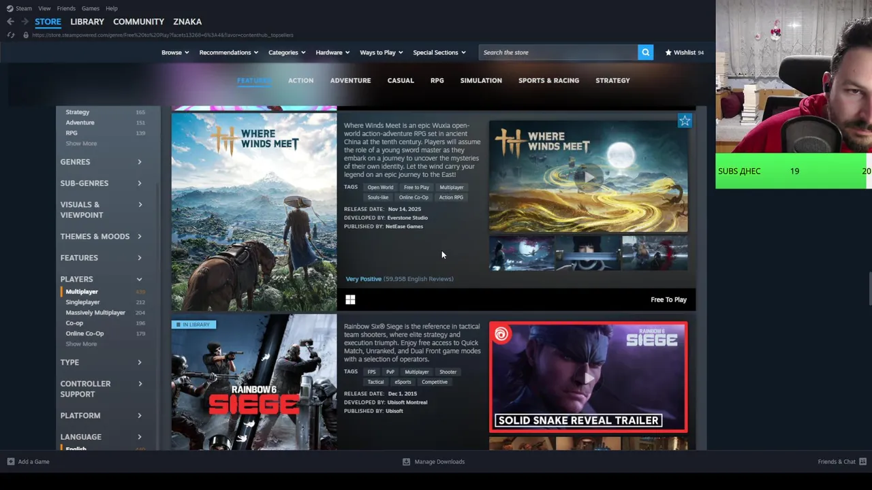The height and width of the screenshot is (490, 872).
Task: Expand the SUB-GENRES filter section
Action: 101,183
